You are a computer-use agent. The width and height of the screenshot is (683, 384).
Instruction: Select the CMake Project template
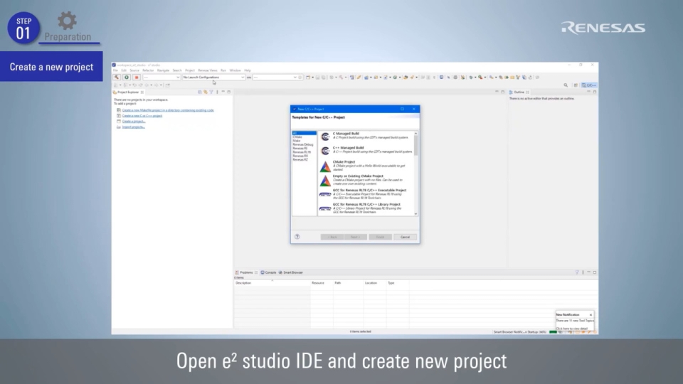point(366,166)
